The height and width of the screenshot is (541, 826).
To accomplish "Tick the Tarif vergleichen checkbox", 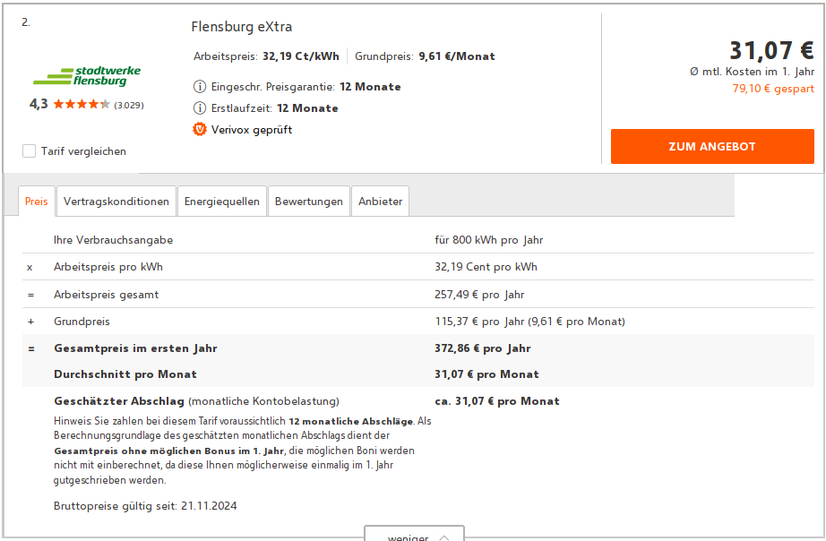I will (x=29, y=151).
